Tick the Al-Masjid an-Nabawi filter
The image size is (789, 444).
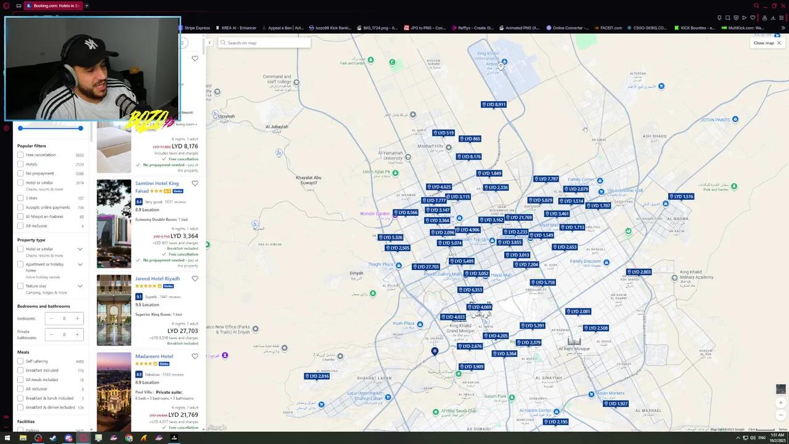pos(20,216)
